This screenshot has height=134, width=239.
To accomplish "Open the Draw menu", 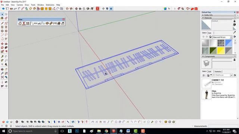I will (x=27, y=5).
